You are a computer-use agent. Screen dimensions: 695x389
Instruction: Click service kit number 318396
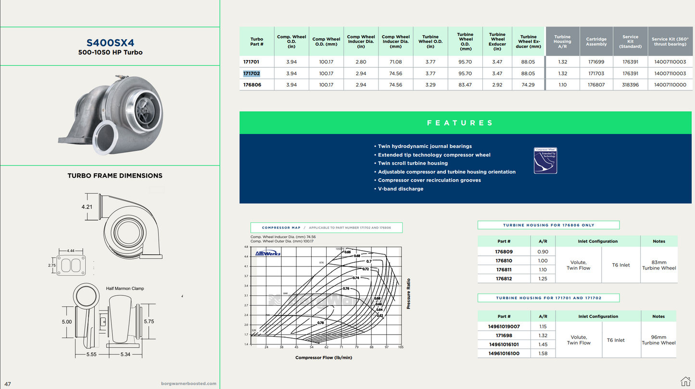click(630, 85)
